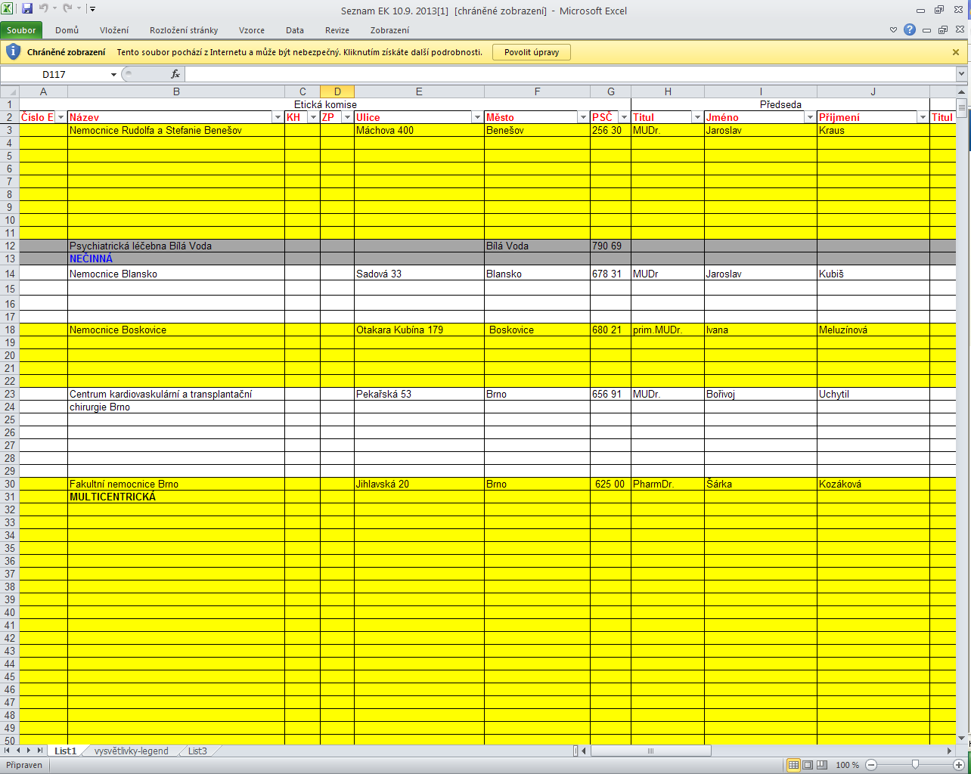Open the Customize Quick Access Toolbar arrow
Screen dimensions: 971x774
click(92, 10)
